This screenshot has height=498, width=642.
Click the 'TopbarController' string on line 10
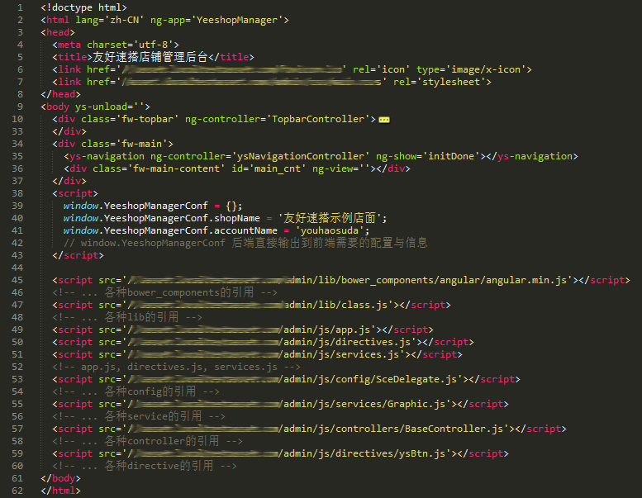(x=319, y=119)
